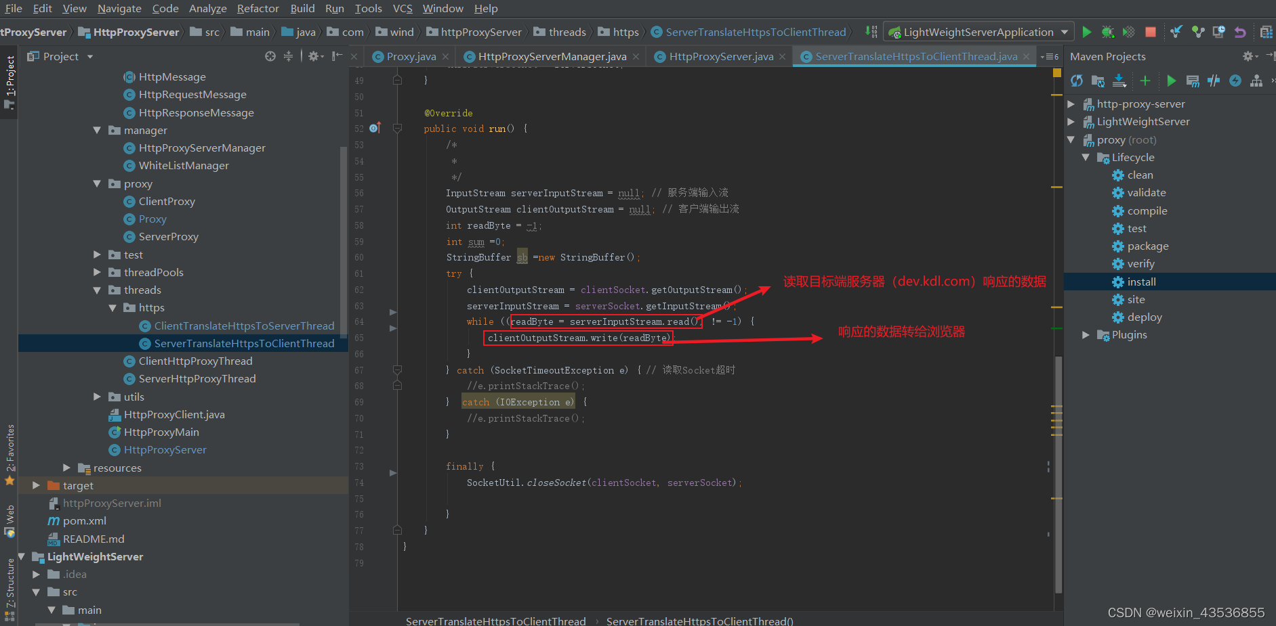This screenshot has width=1276, height=626.
Task: Commit changes via VCS commit icon
Action: 1198,32
